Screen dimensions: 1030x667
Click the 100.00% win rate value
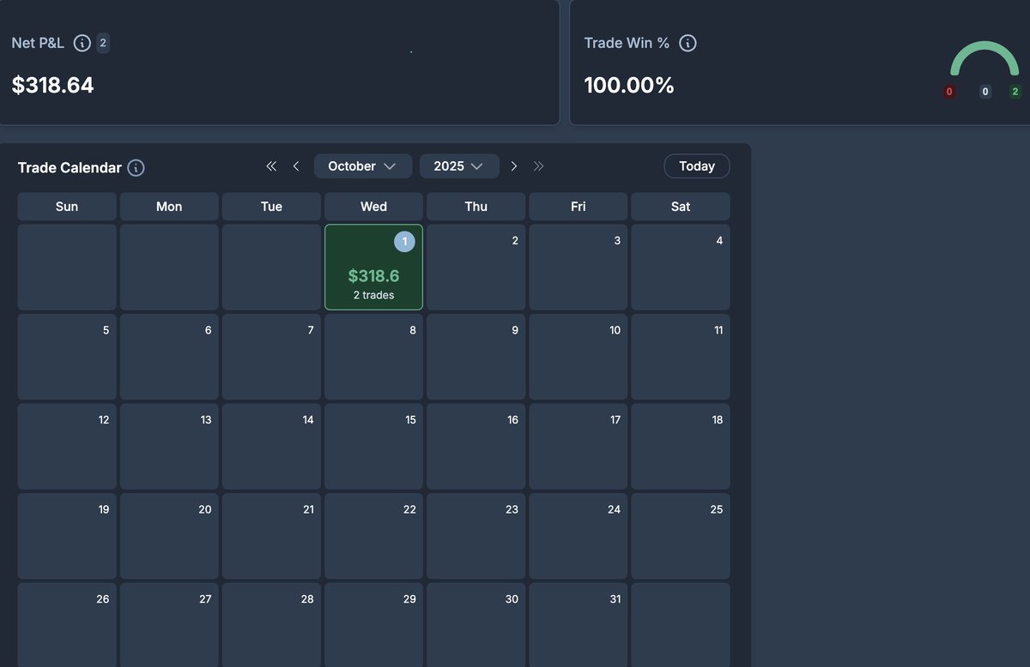coord(629,85)
